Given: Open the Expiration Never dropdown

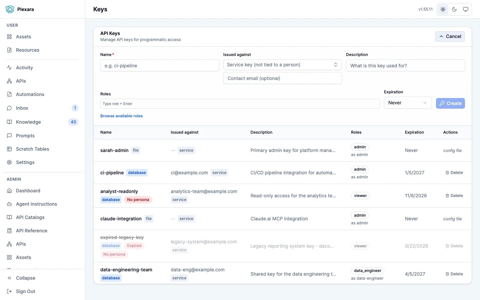Looking at the screenshot, I should click(x=408, y=103).
